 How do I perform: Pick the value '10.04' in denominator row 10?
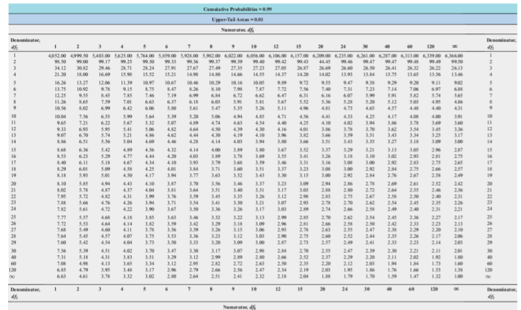[60, 117]
